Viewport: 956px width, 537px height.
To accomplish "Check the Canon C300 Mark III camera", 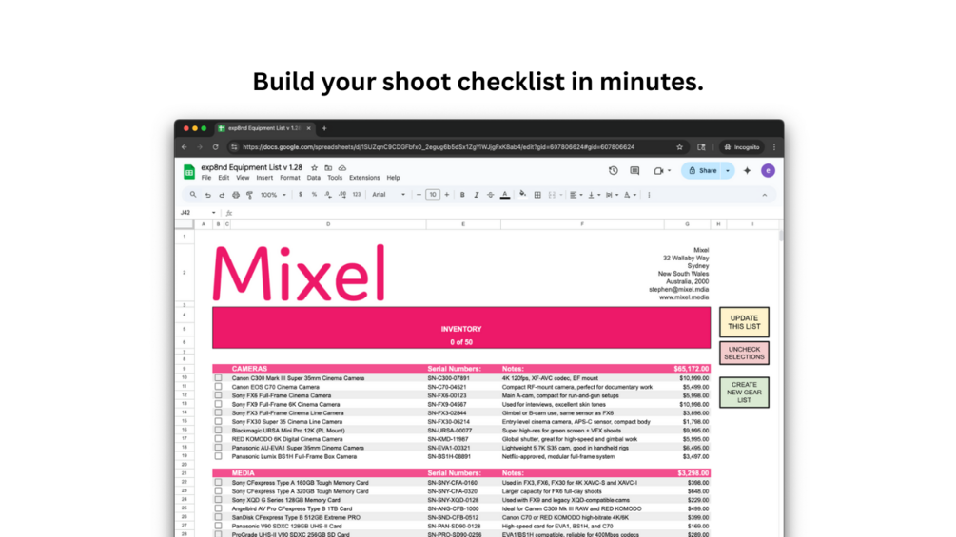I will pos(218,378).
